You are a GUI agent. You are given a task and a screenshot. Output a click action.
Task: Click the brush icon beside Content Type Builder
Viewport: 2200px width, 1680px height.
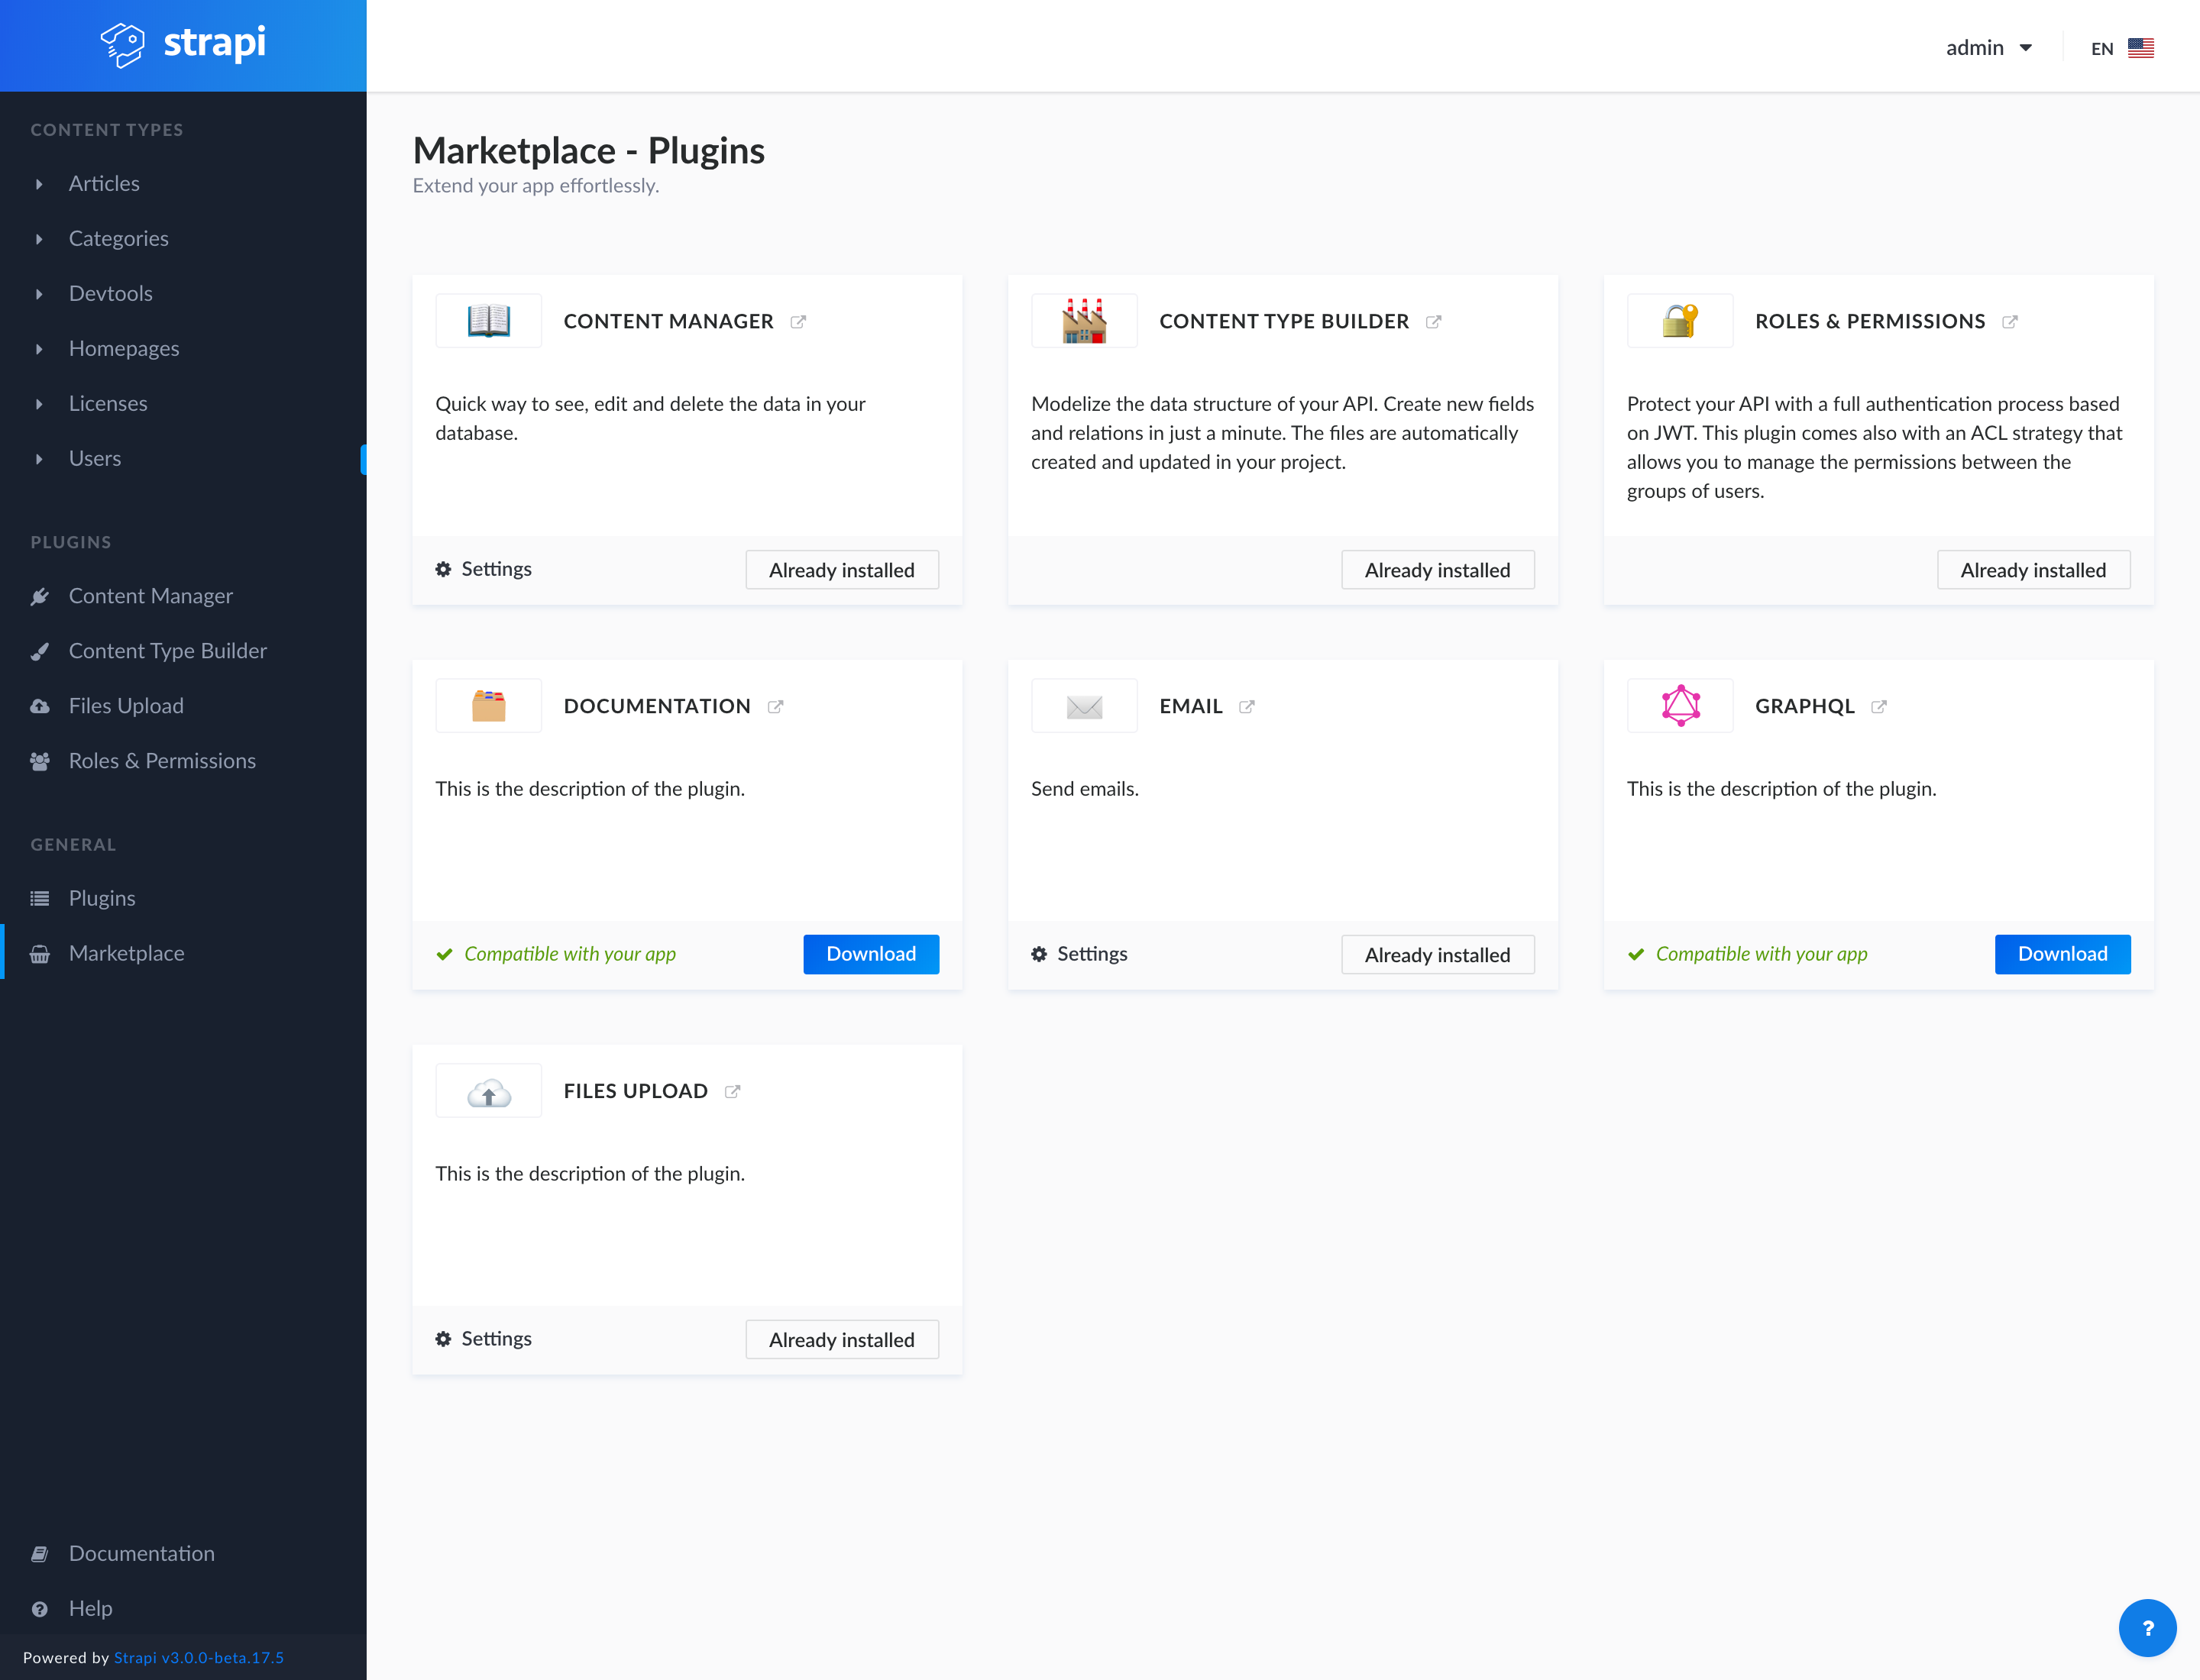point(40,652)
